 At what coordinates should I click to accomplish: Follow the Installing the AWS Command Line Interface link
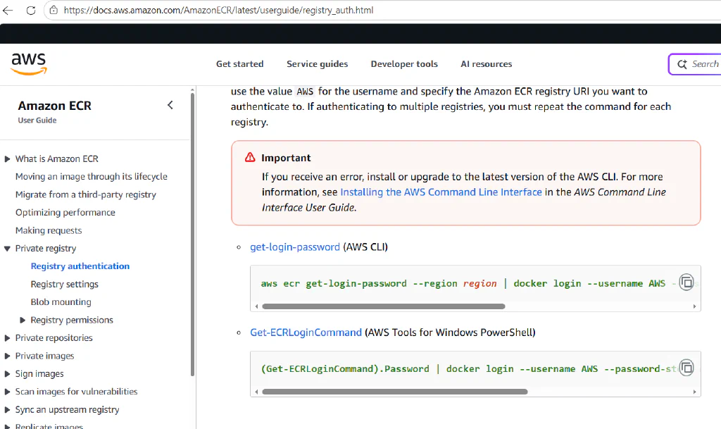pyautogui.click(x=441, y=192)
